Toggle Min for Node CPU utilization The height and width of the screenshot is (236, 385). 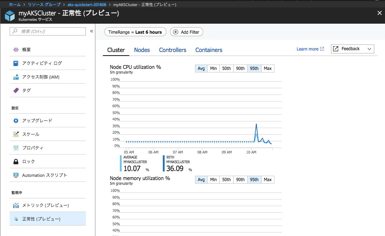click(213, 69)
